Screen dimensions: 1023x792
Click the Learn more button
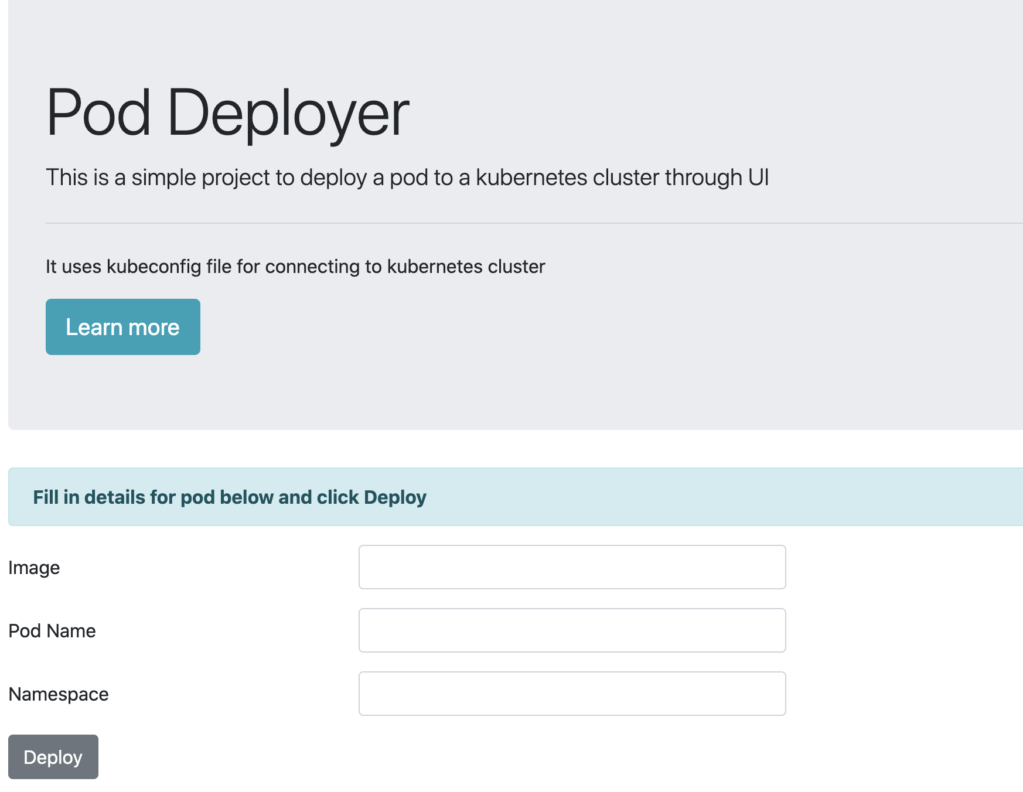click(123, 327)
